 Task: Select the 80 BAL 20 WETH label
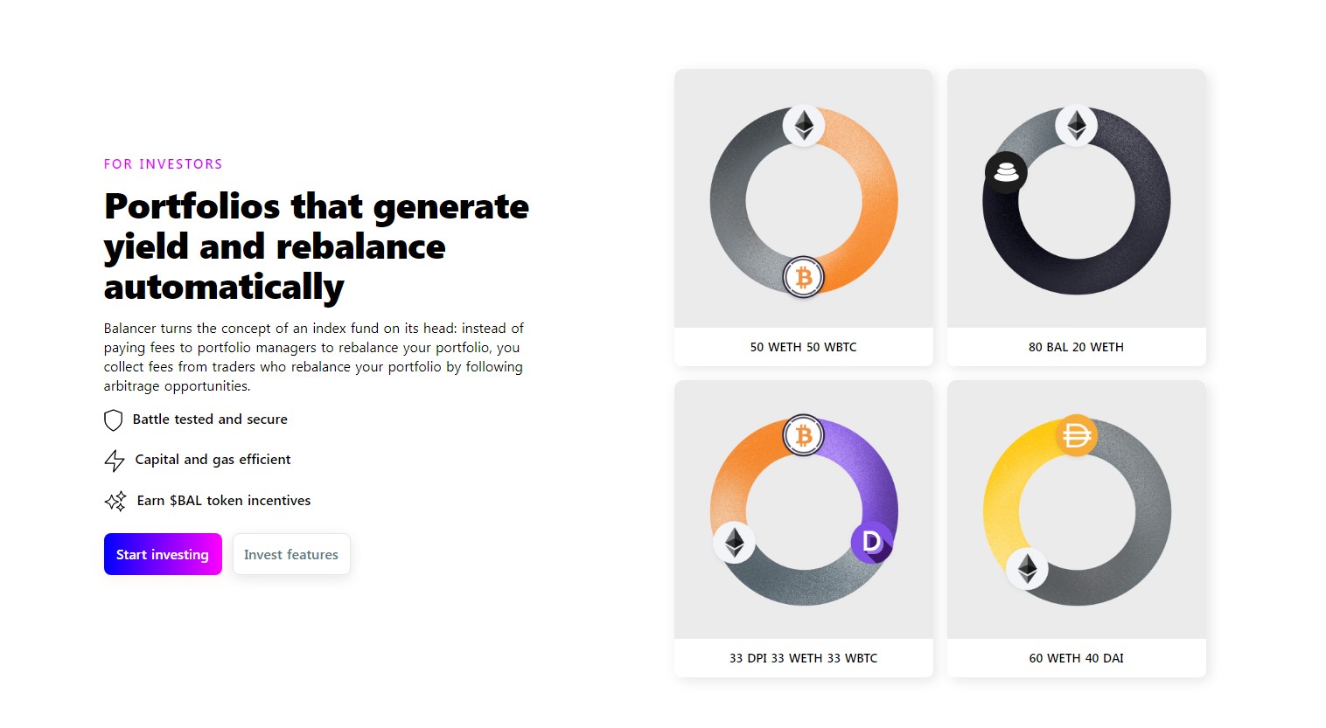(x=1077, y=347)
